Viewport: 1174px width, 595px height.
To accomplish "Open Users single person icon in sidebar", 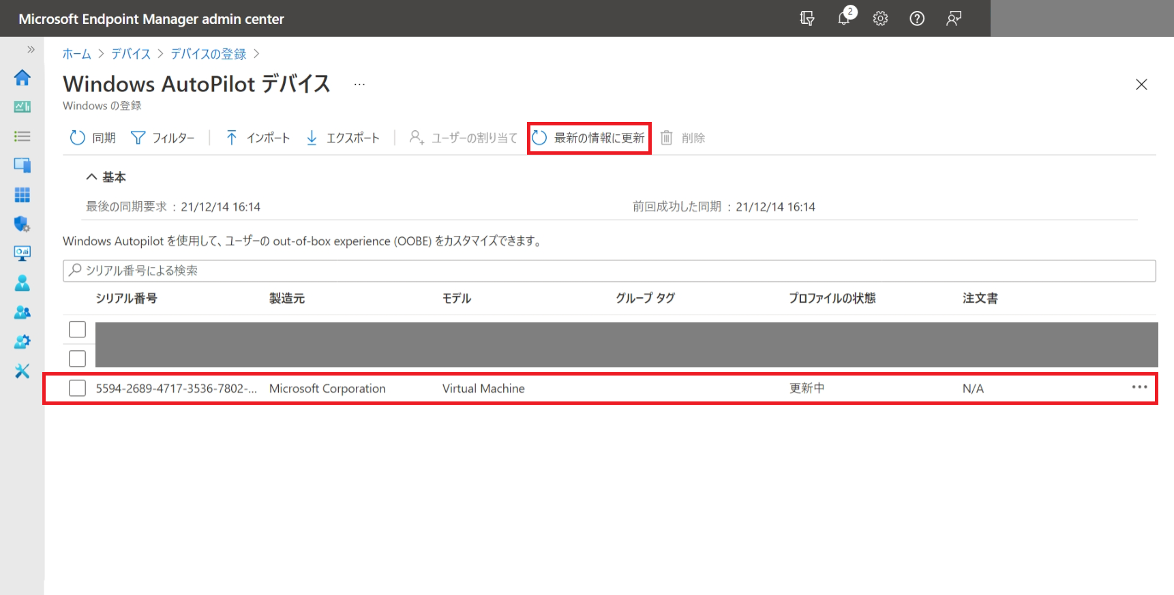I will click(22, 283).
